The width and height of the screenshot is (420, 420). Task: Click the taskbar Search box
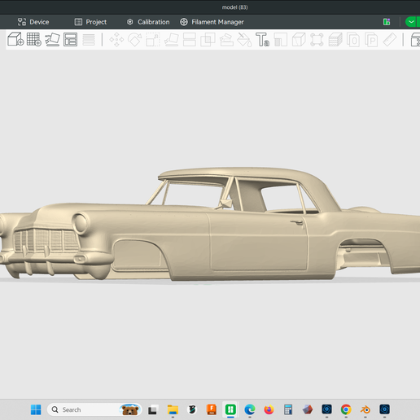point(94,409)
